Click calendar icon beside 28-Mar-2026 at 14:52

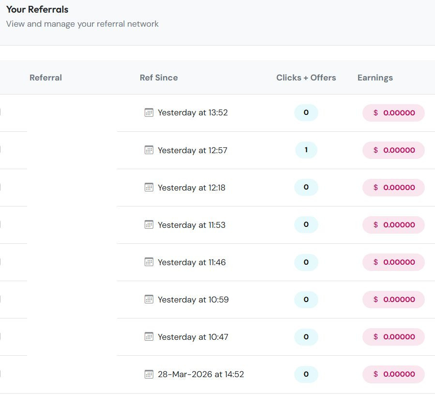(149, 374)
